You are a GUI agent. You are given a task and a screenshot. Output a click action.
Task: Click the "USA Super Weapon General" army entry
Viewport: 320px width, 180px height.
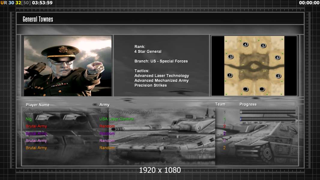pyautogui.click(x=125, y=112)
